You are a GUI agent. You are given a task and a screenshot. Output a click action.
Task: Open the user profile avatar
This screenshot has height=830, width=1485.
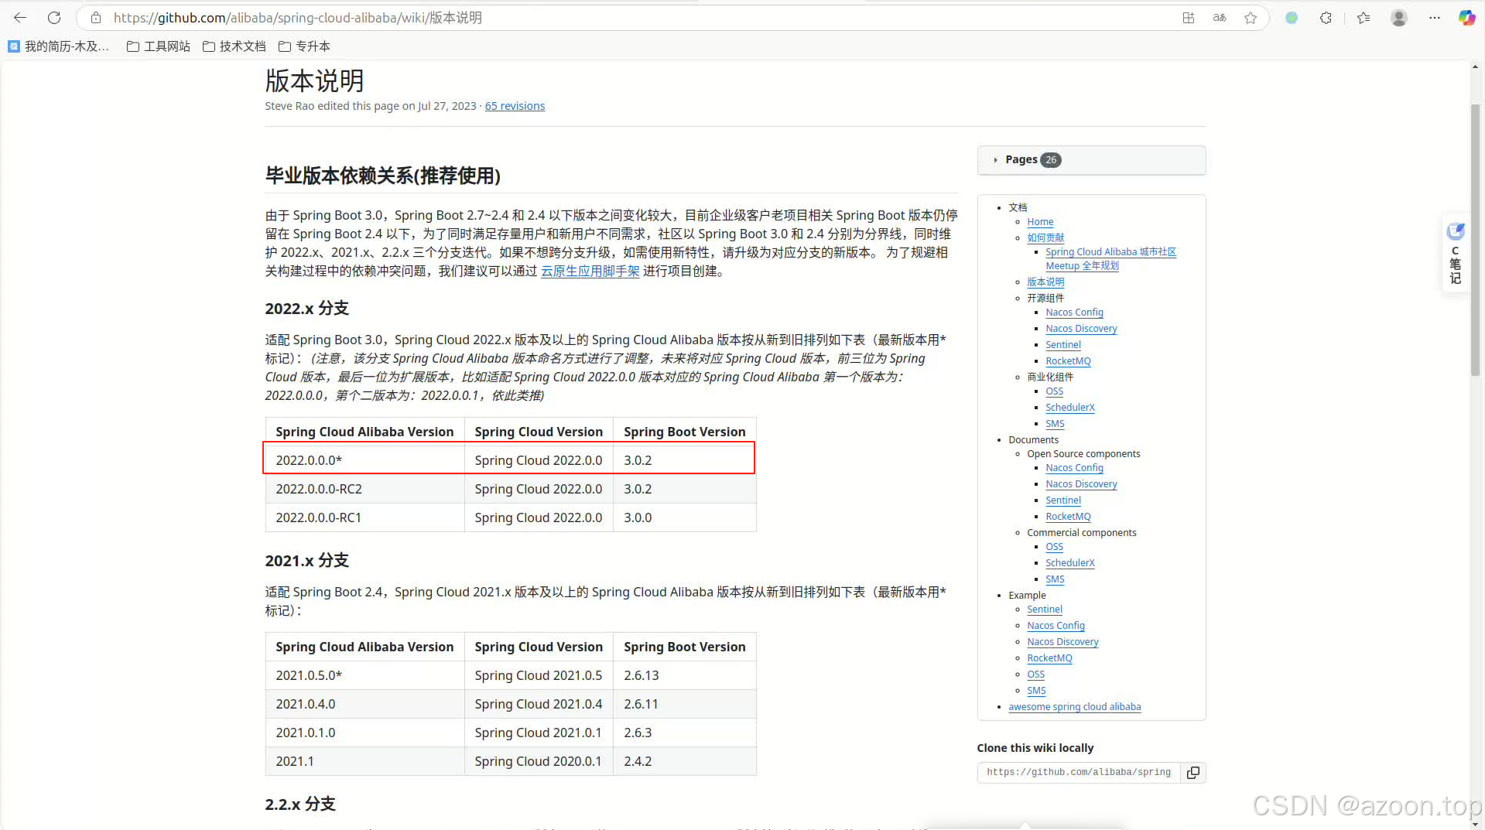point(1398,18)
